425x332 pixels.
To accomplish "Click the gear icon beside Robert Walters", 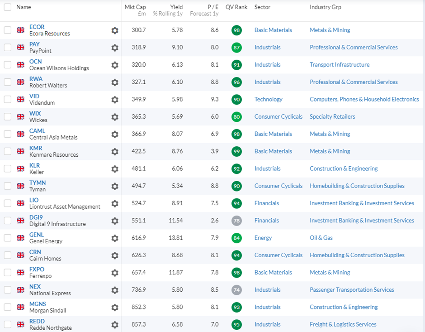I will click(x=115, y=82).
